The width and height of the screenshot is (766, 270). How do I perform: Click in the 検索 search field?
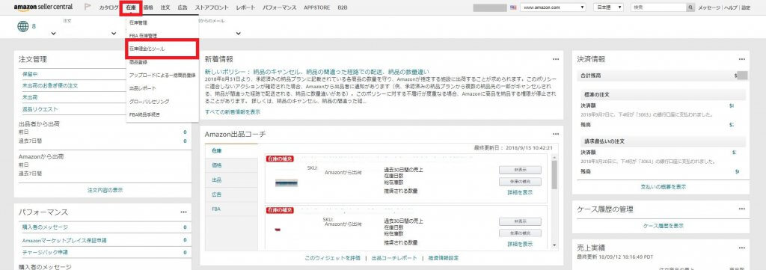click(658, 7)
